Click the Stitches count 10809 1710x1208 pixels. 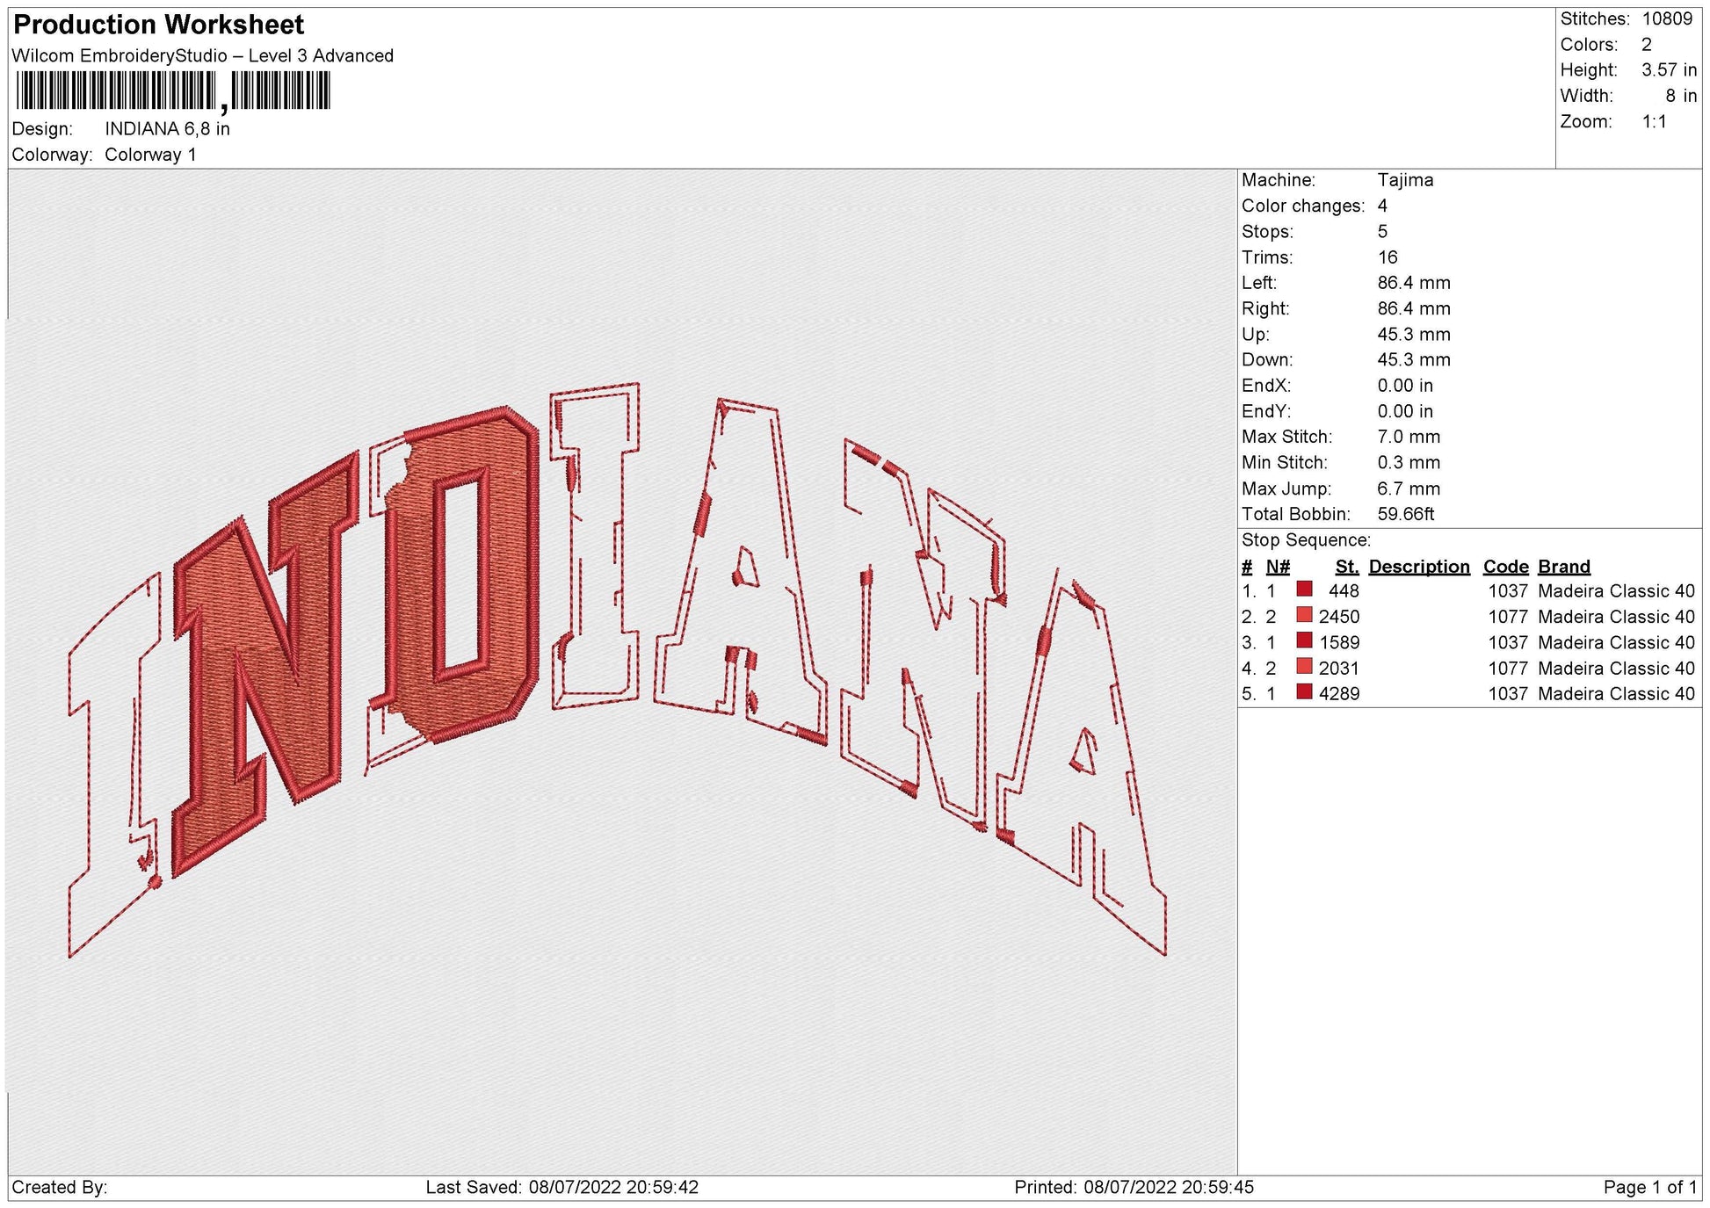pyautogui.click(x=1668, y=17)
